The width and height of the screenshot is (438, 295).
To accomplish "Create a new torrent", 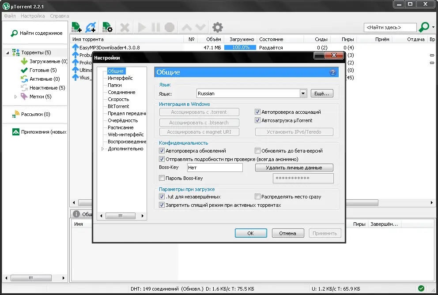I will coord(106,27).
